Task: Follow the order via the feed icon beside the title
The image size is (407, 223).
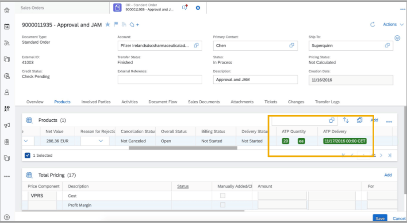Action: [x=124, y=25]
